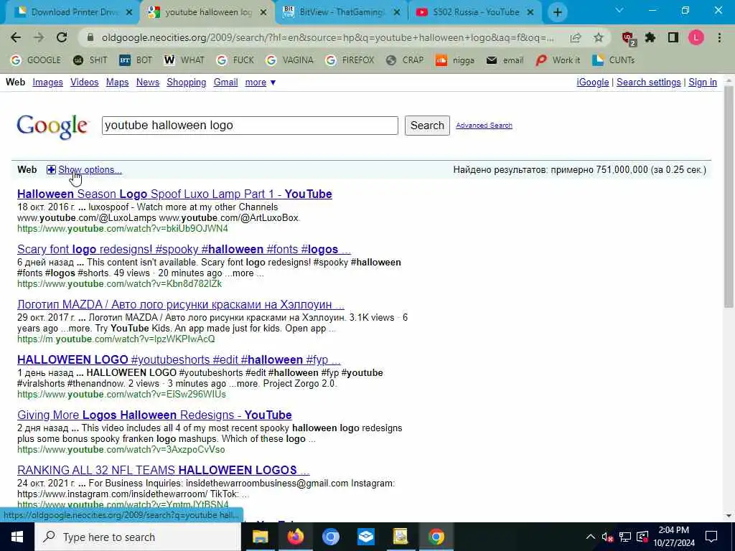
Task: Open the Windows Start button
Action: coord(17,537)
